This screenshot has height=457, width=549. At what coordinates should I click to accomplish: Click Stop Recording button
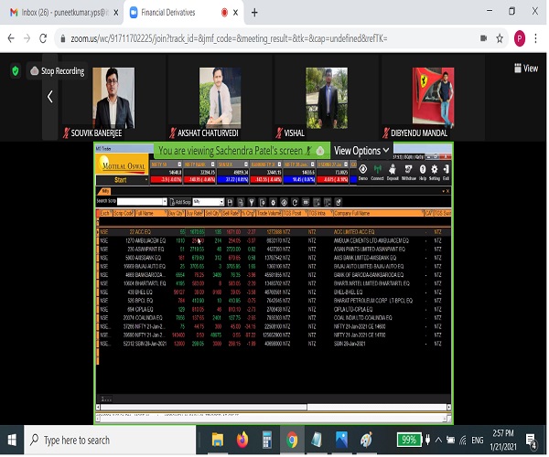point(59,71)
